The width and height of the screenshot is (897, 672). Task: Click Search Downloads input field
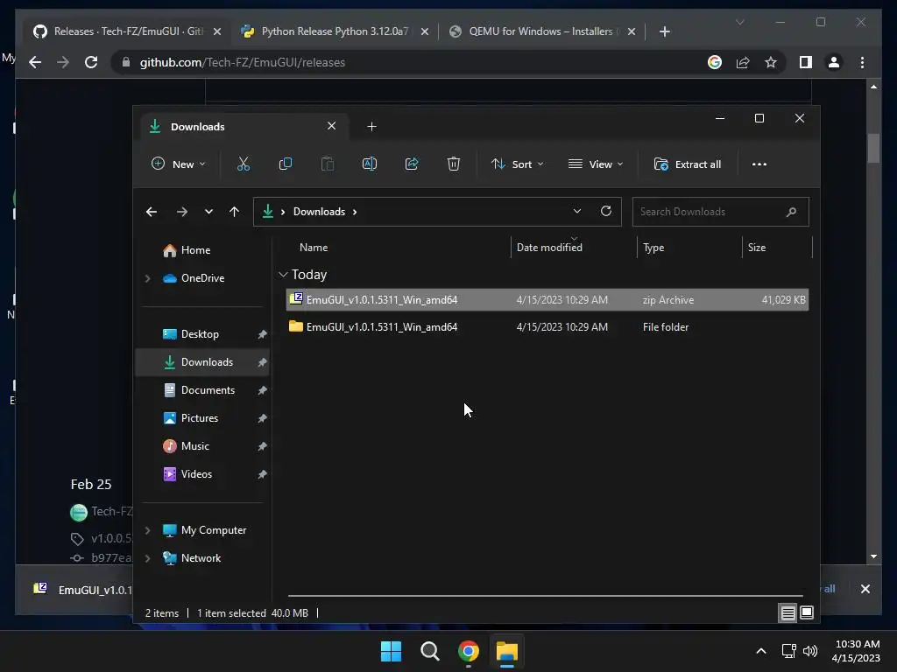(720, 212)
